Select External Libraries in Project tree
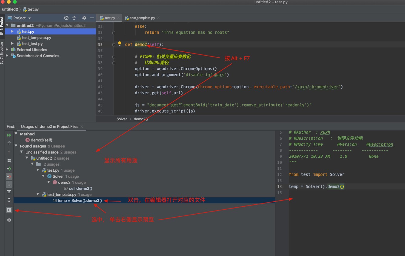405x256 pixels. (32, 50)
